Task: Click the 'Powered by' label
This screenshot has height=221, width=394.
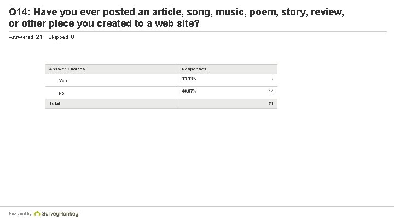Action: pos(20,214)
